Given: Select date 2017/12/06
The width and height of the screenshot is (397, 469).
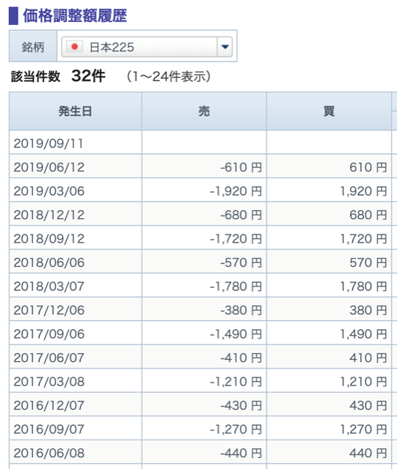Looking at the screenshot, I should [49, 310].
